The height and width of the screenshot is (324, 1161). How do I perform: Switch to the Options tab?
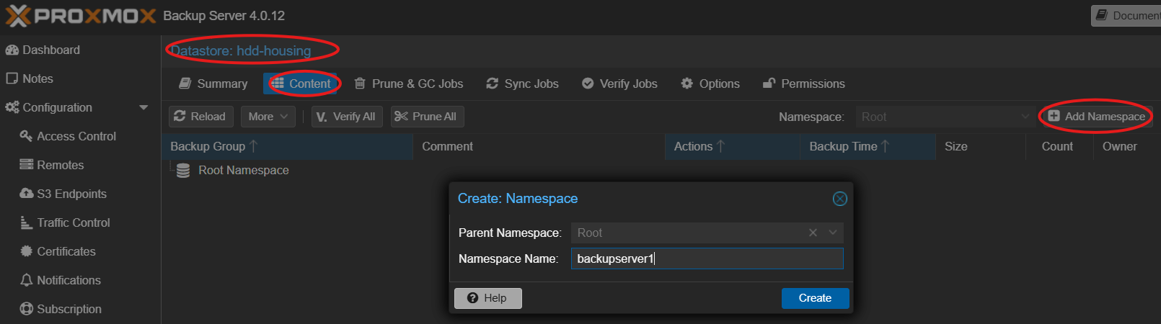click(711, 84)
